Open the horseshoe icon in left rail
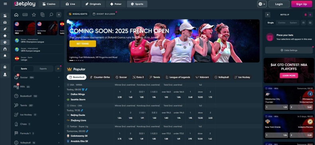This screenshot has width=315, height=145. click(x=5, y=49)
